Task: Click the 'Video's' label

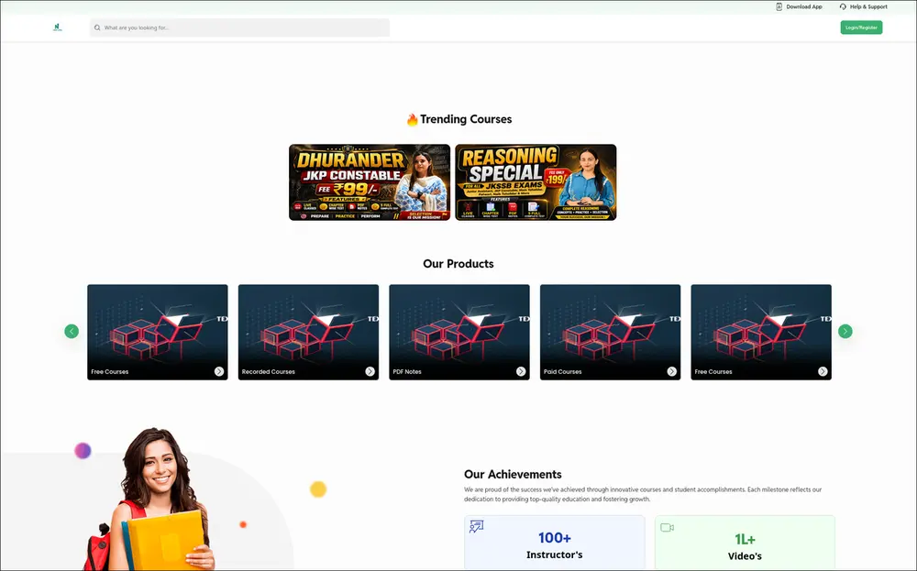Action: [745, 556]
